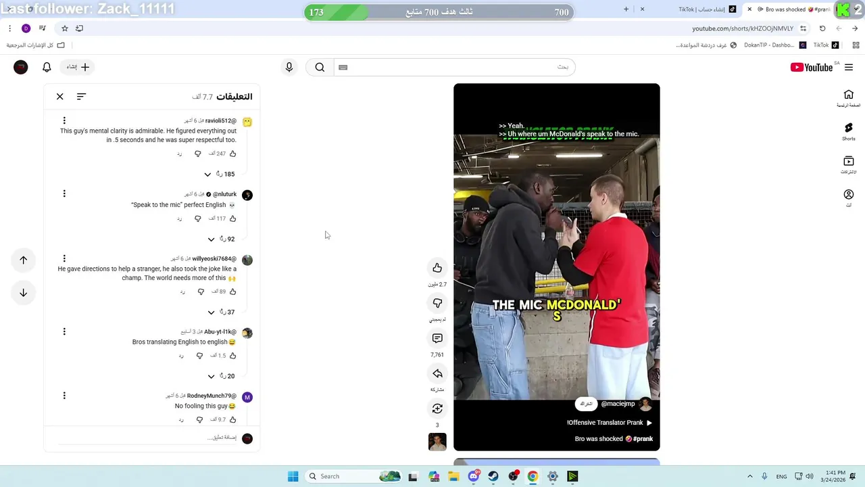Go to next Short with down arrow

(x=23, y=293)
